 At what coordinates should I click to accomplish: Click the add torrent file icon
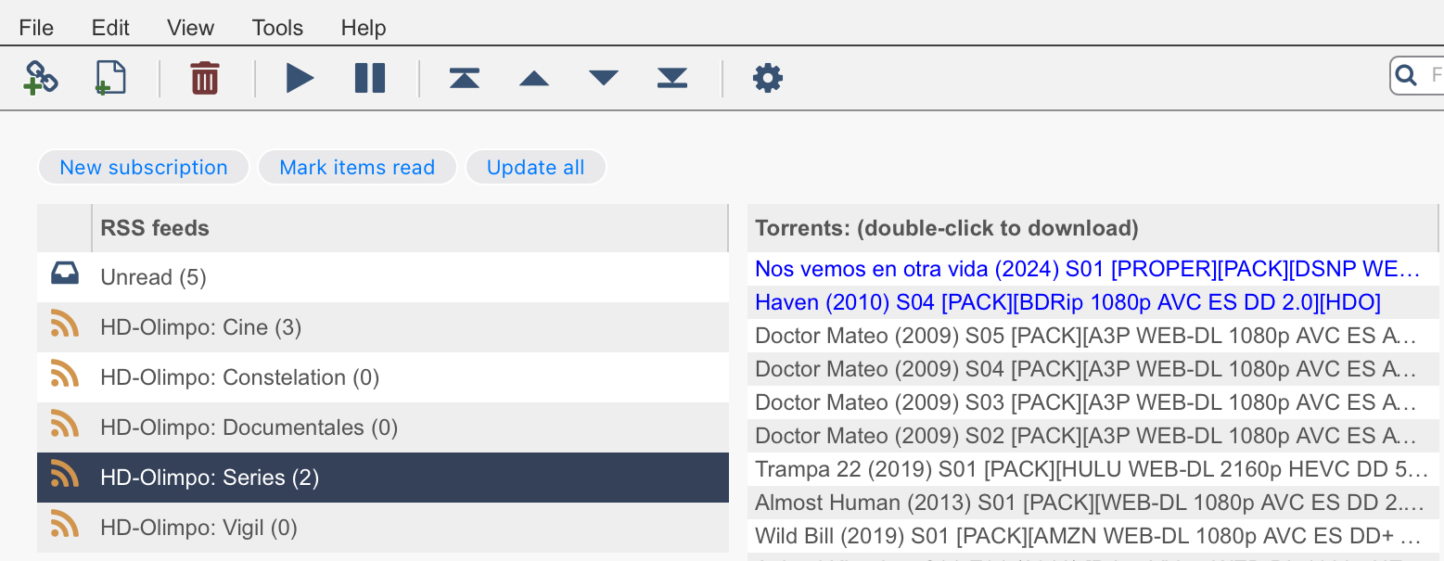110,78
